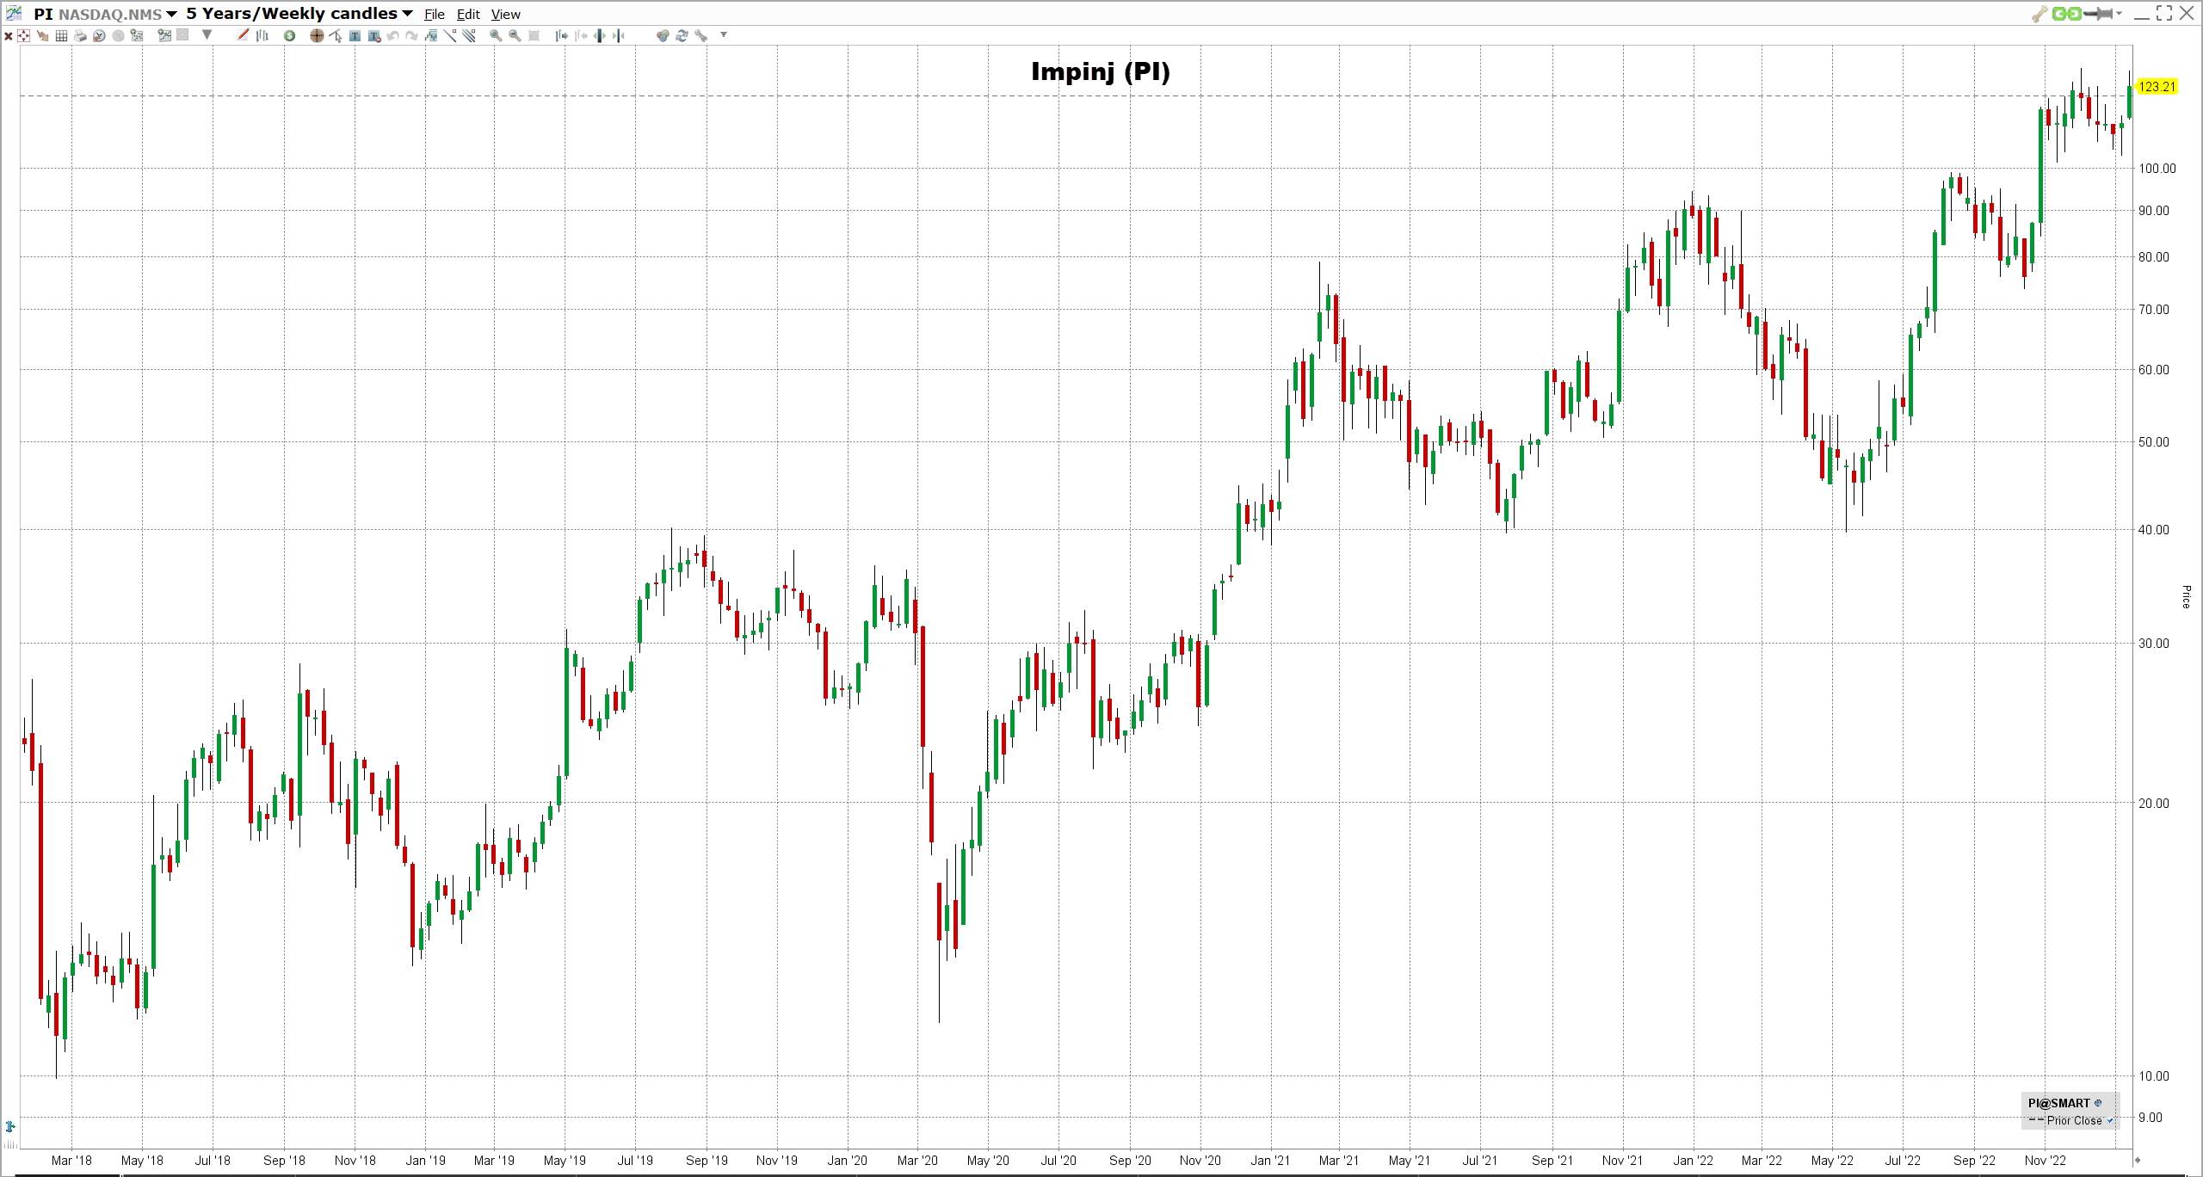Open the grid layout toolbar icon
This screenshot has height=1177, width=2203.
[61, 35]
